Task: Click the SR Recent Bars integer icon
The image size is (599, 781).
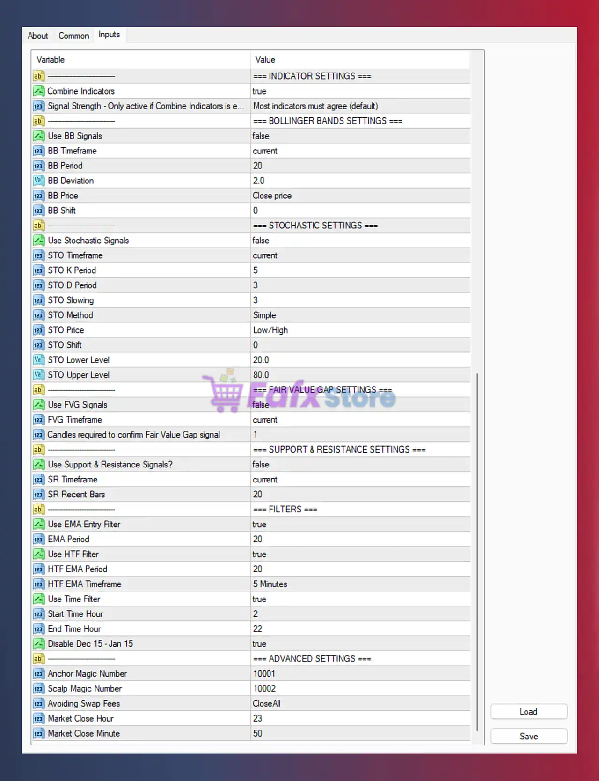Action: [39, 495]
